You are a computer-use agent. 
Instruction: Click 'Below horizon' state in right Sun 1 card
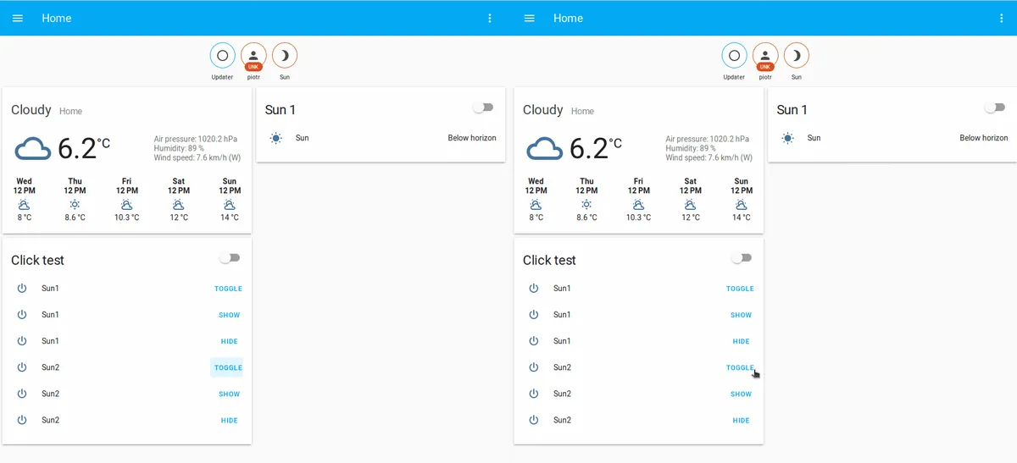pos(984,138)
